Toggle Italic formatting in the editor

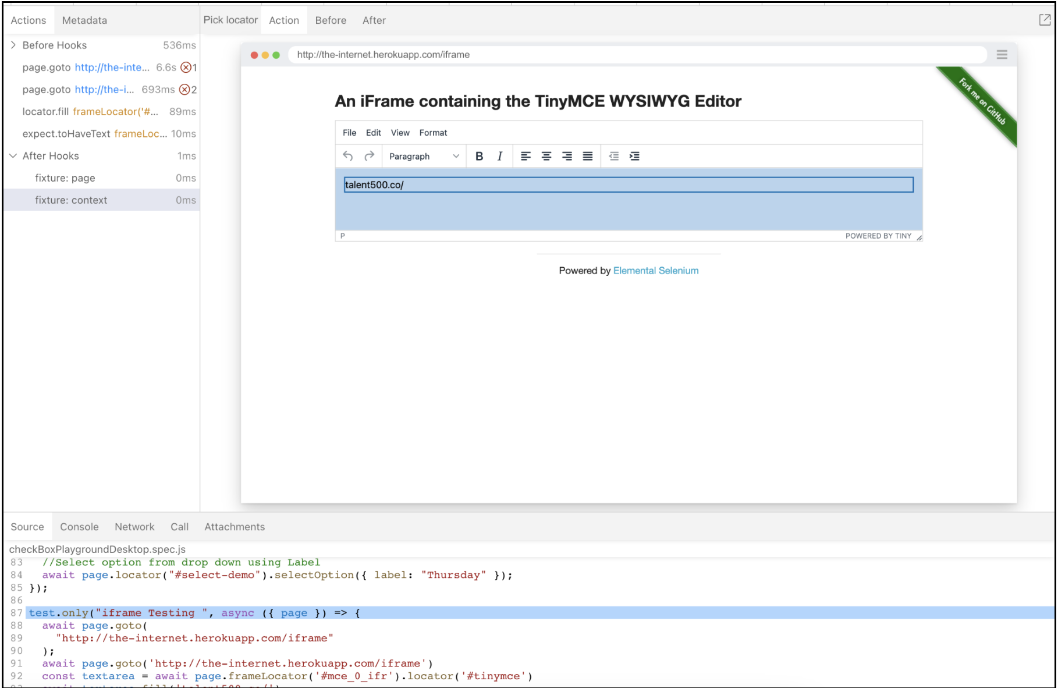(x=499, y=156)
